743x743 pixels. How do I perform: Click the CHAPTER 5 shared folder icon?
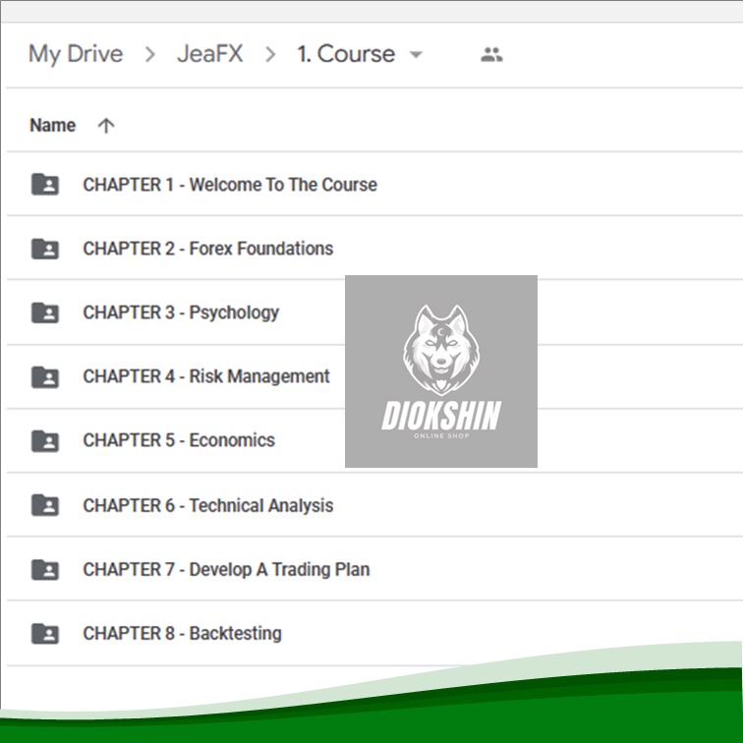click(45, 440)
